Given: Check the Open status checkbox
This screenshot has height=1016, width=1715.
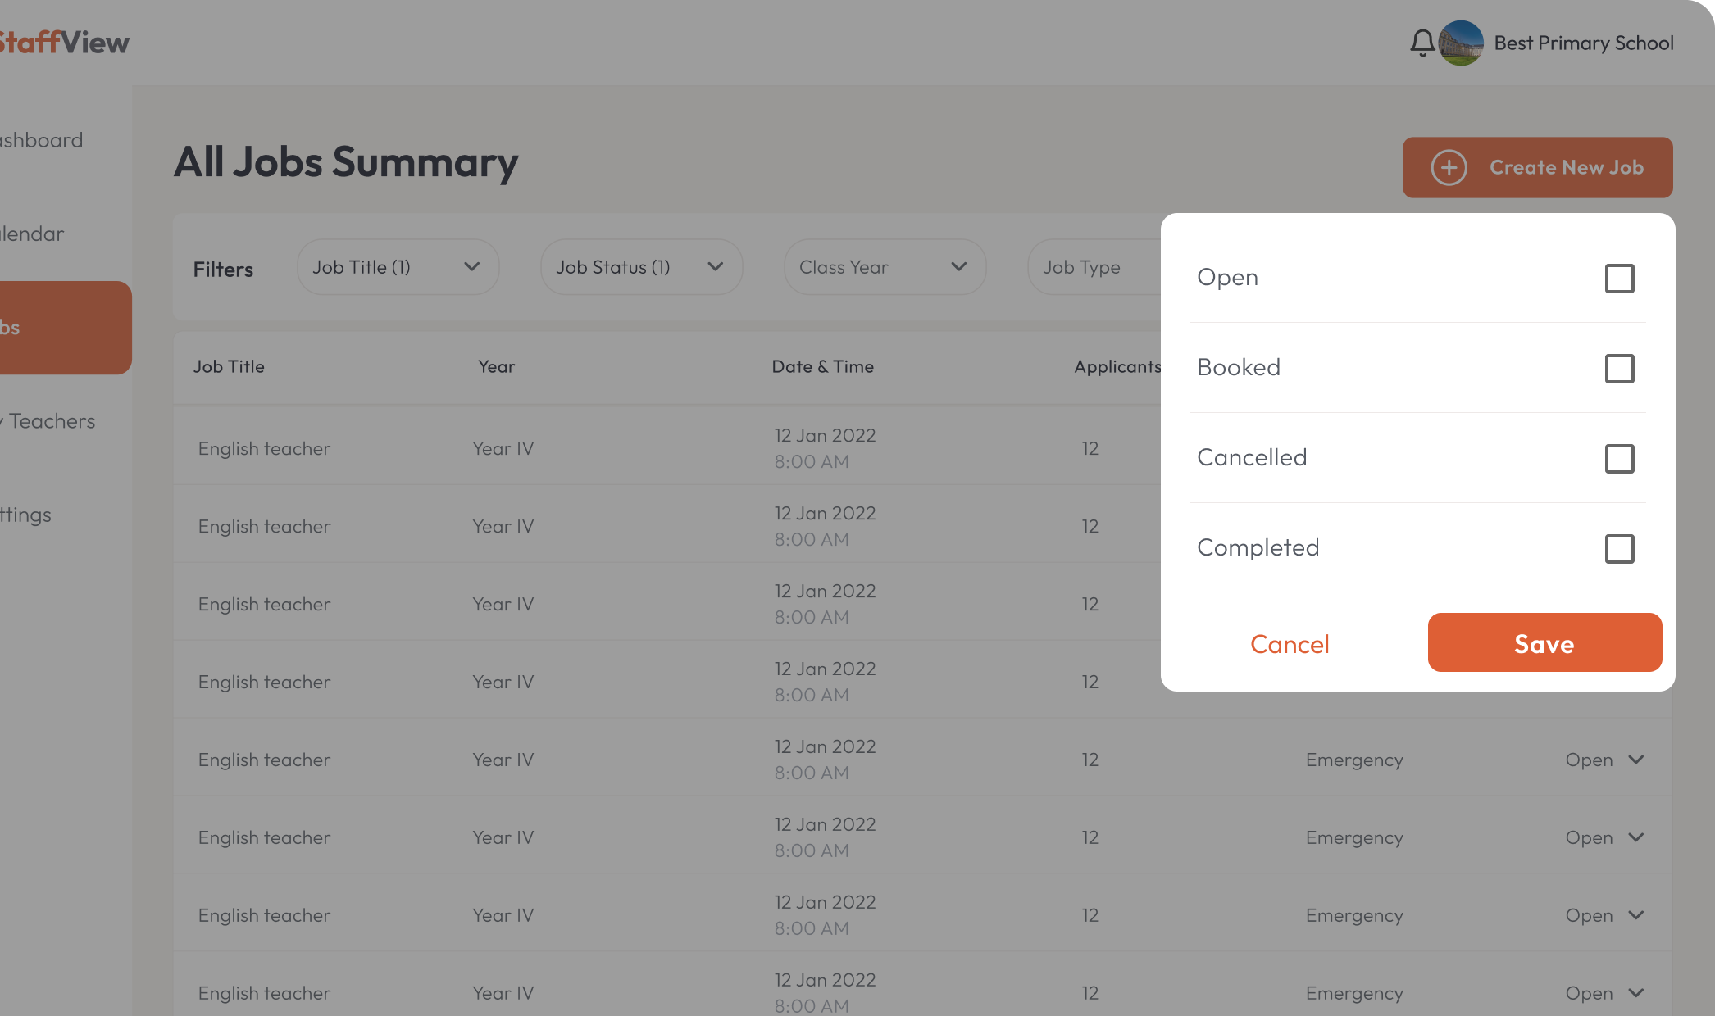Looking at the screenshot, I should (1619, 279).
